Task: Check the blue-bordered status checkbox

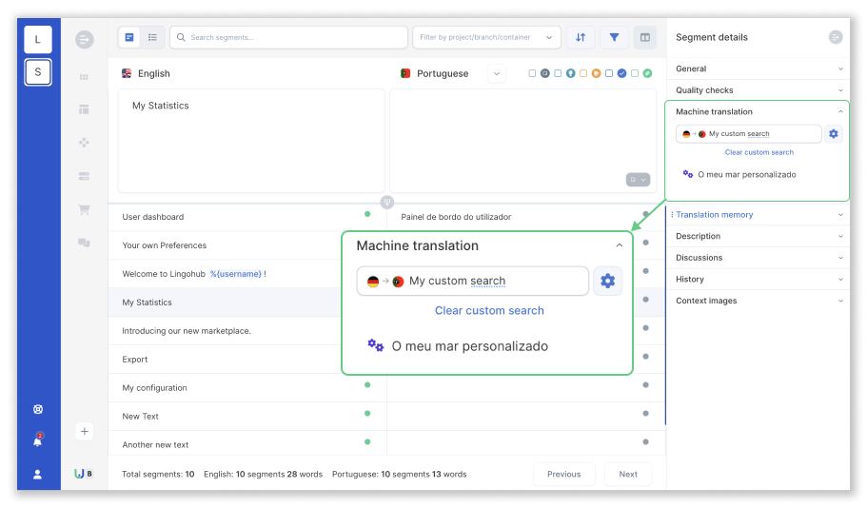Action: pos(609,73)
